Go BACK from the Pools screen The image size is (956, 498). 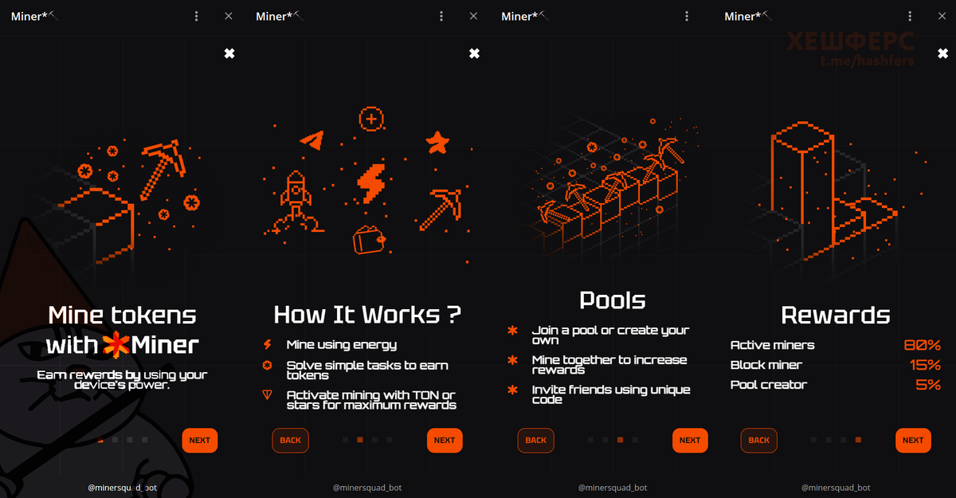pyautogui.click(x=535, y=440)
